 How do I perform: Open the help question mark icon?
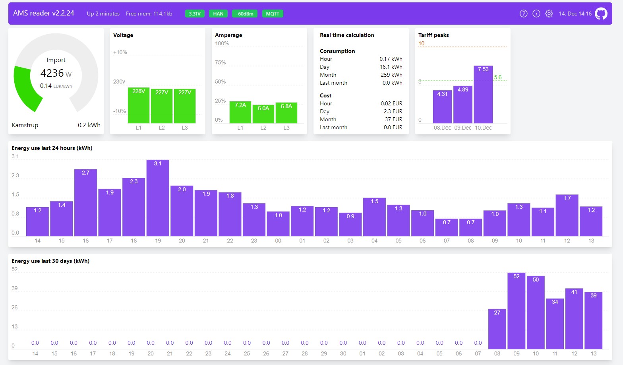point(524,14)
